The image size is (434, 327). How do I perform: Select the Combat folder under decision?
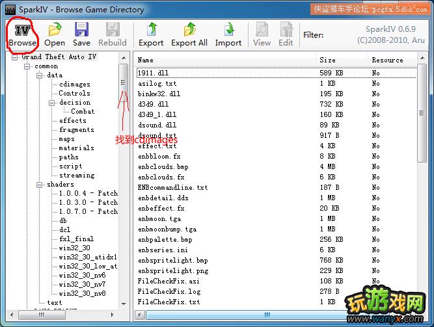83,111
